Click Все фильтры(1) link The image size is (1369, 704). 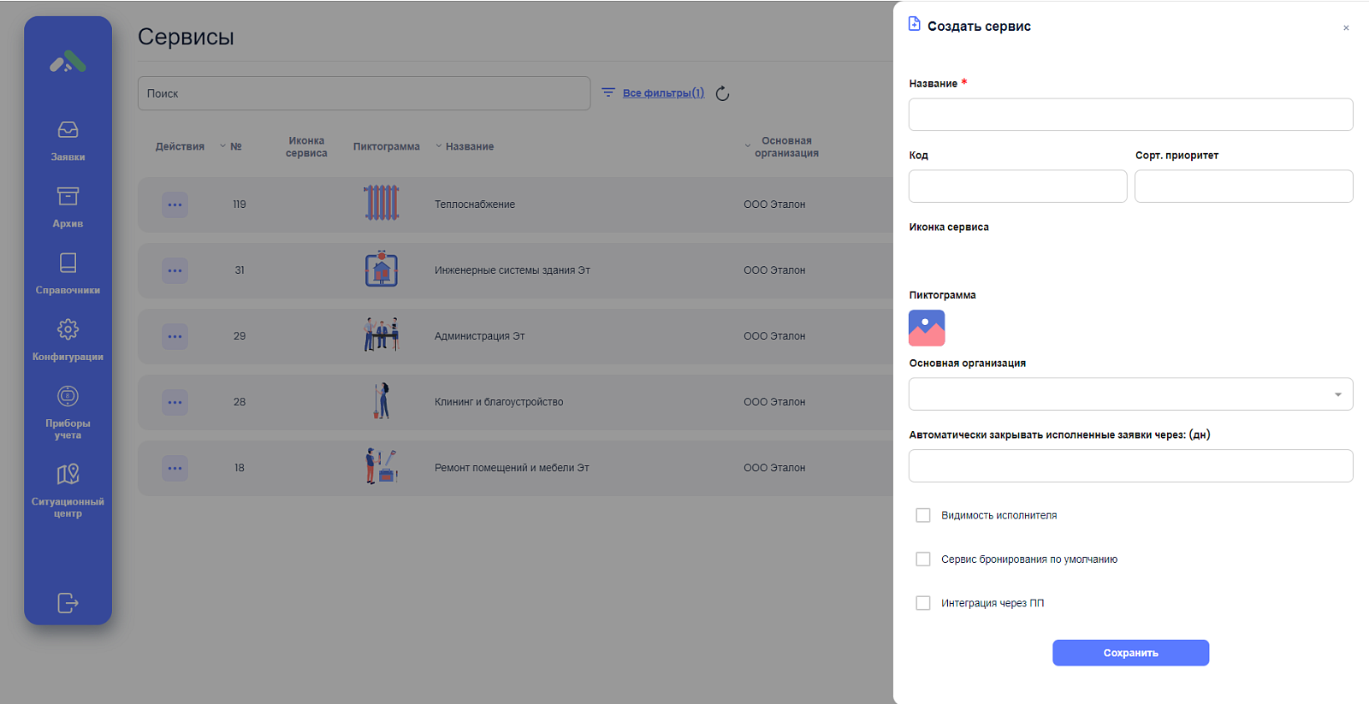(x=663, y=93)
